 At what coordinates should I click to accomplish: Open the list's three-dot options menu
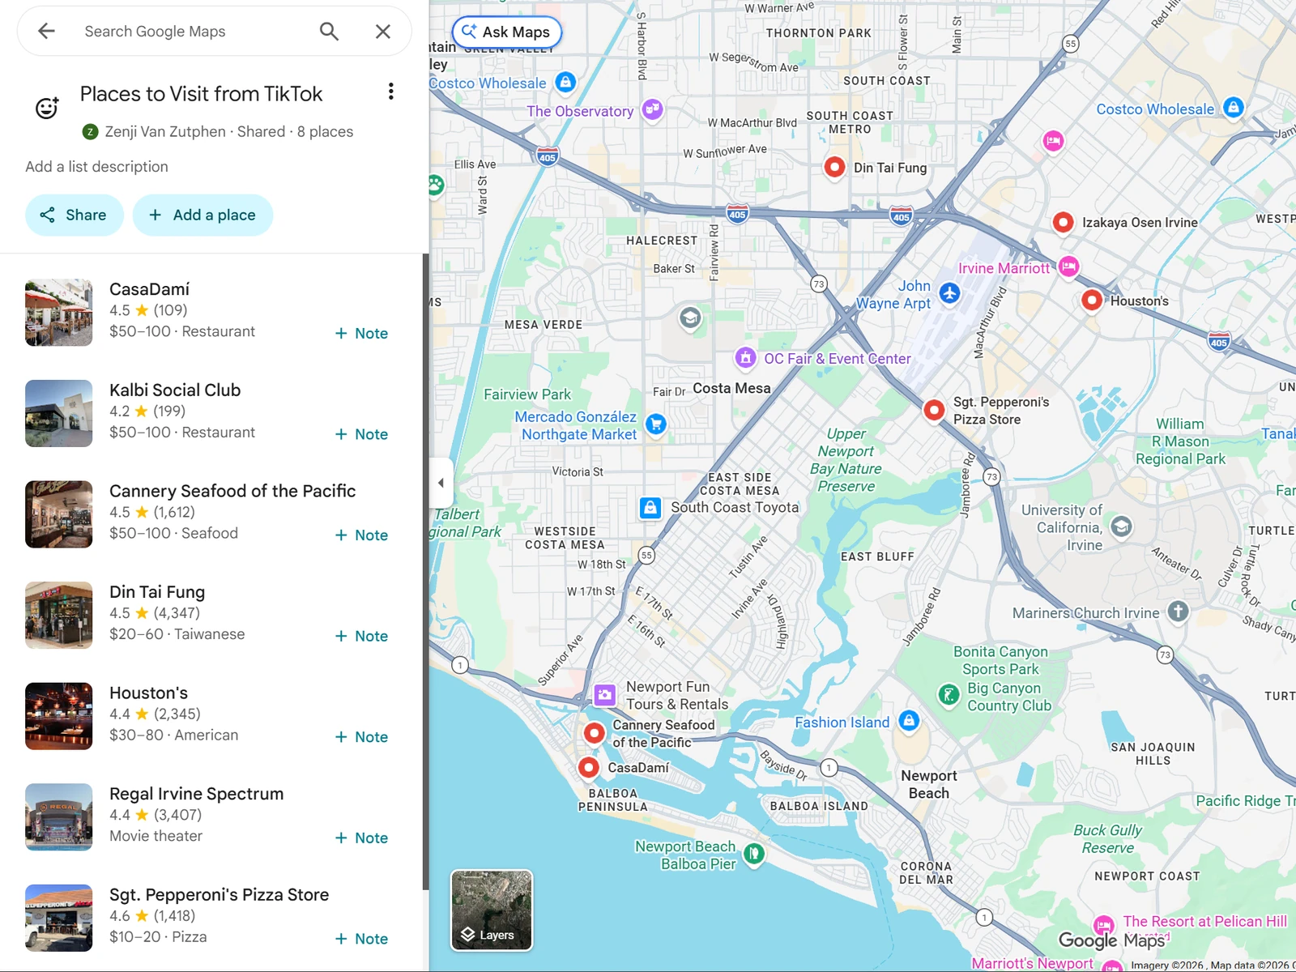(391, 92)
